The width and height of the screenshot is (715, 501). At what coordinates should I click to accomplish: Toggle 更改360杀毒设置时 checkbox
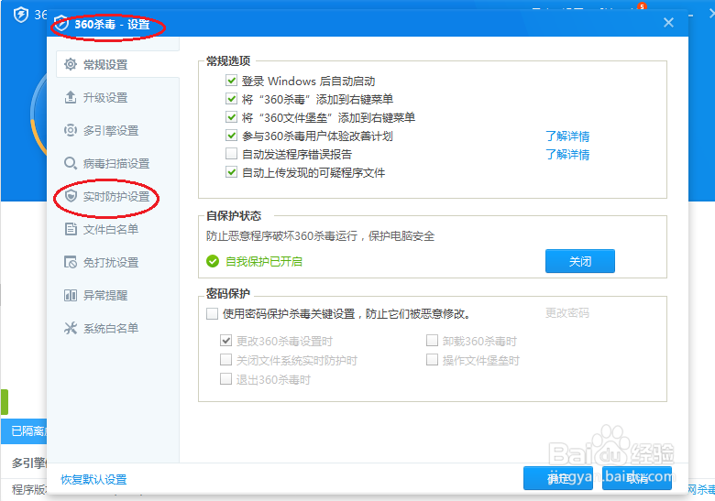pos(225,340)
